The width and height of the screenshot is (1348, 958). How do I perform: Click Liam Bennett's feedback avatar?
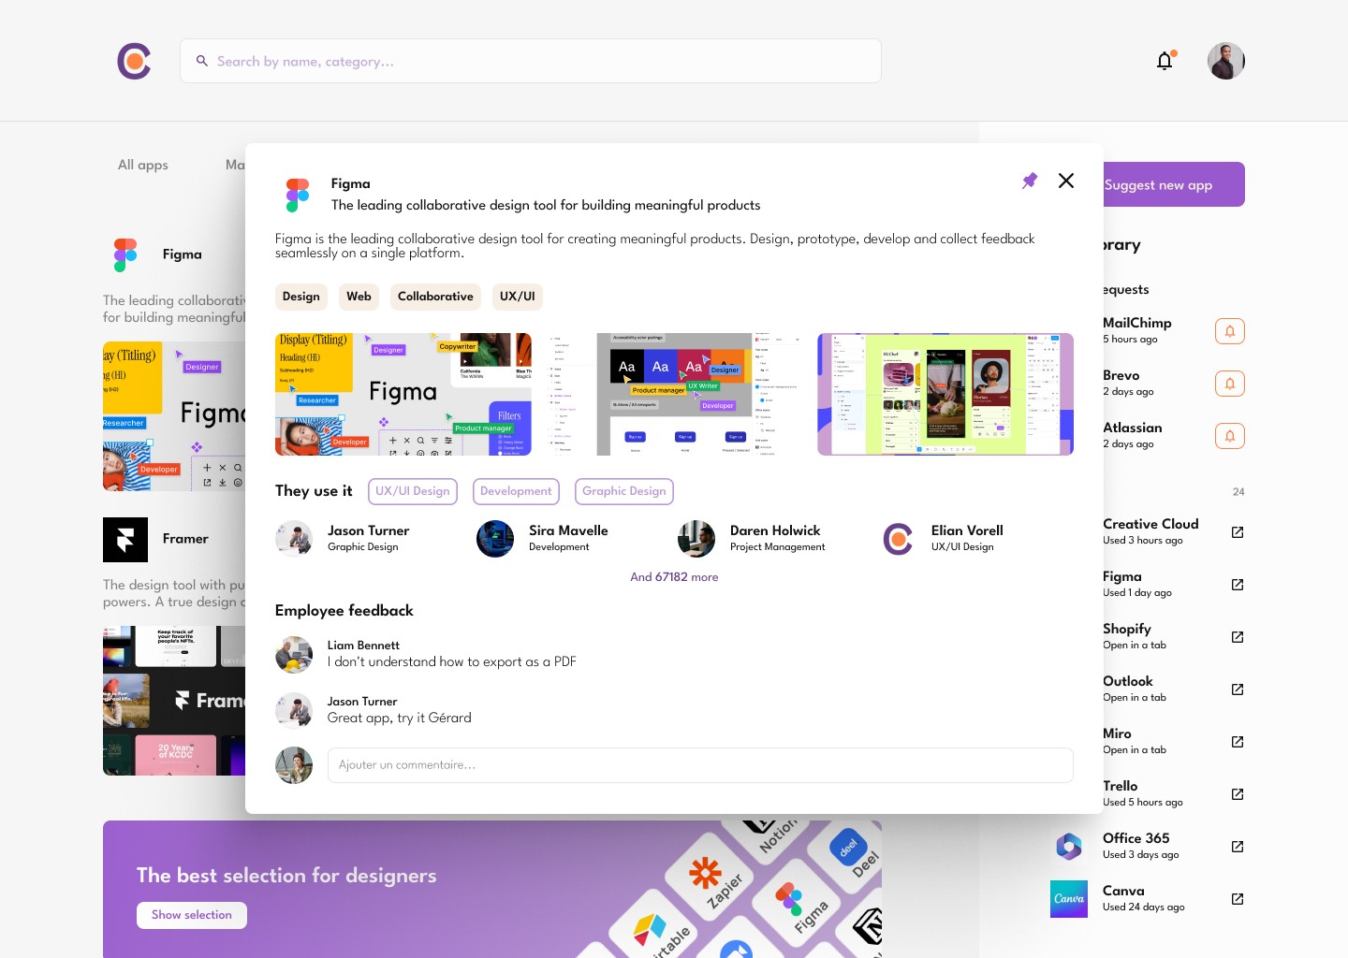294,655
